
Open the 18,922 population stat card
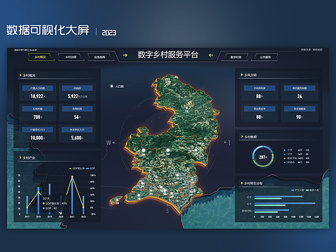click(x=38, y=92)
